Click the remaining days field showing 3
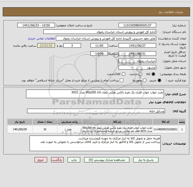 (72, 45)
